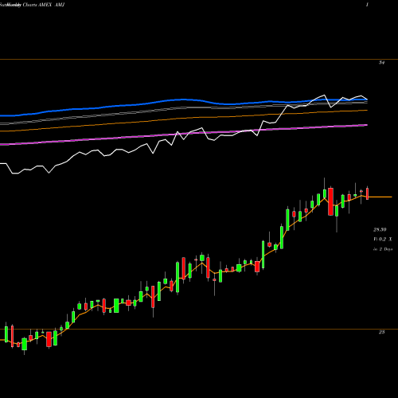Click the thick blue moving average line

pyautogui.click(x=183, y=99)
